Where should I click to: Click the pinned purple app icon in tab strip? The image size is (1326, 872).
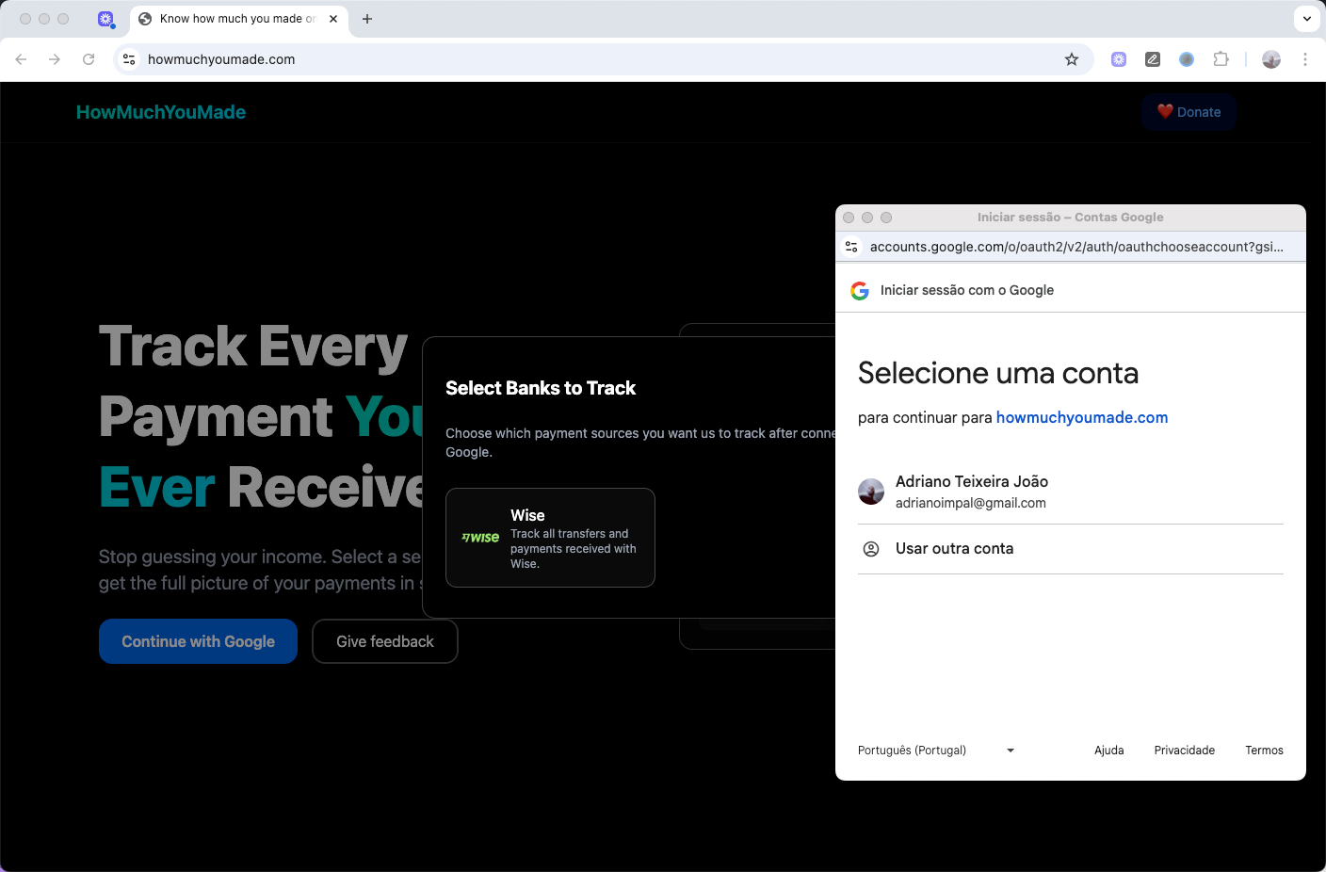click(105, 19)
